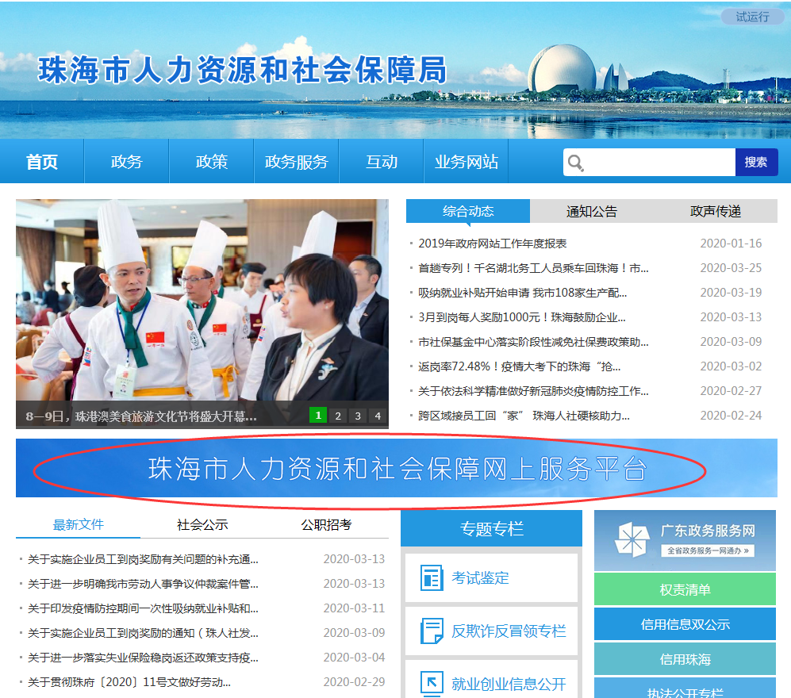Viewport: 791px width, 698px height.
Task: Open 2019年政府网站工作年度报表 article
Action: [x=493, y=244]
